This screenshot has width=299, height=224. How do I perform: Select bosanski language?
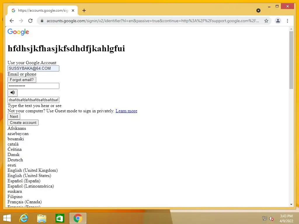(16, 139)
